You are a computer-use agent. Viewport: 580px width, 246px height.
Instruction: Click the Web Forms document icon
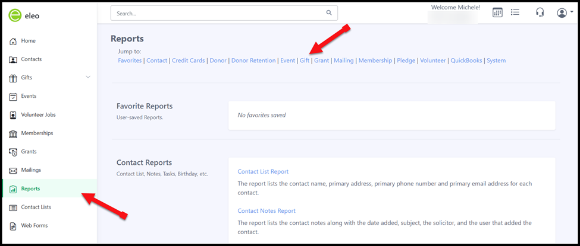(x=13, y=226)
